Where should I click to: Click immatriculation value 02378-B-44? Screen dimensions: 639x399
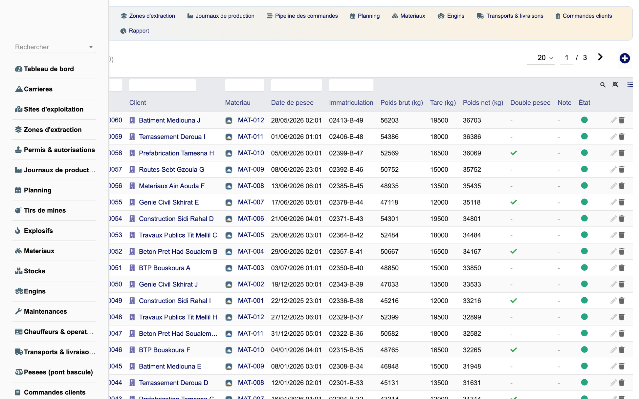(x=346, y=202)
